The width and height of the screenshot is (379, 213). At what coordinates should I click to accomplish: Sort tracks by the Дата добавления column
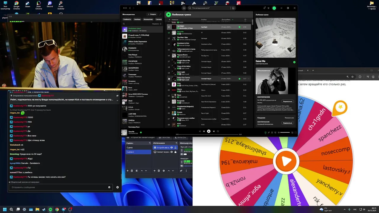pyautogui.click(x=227, y=20)
